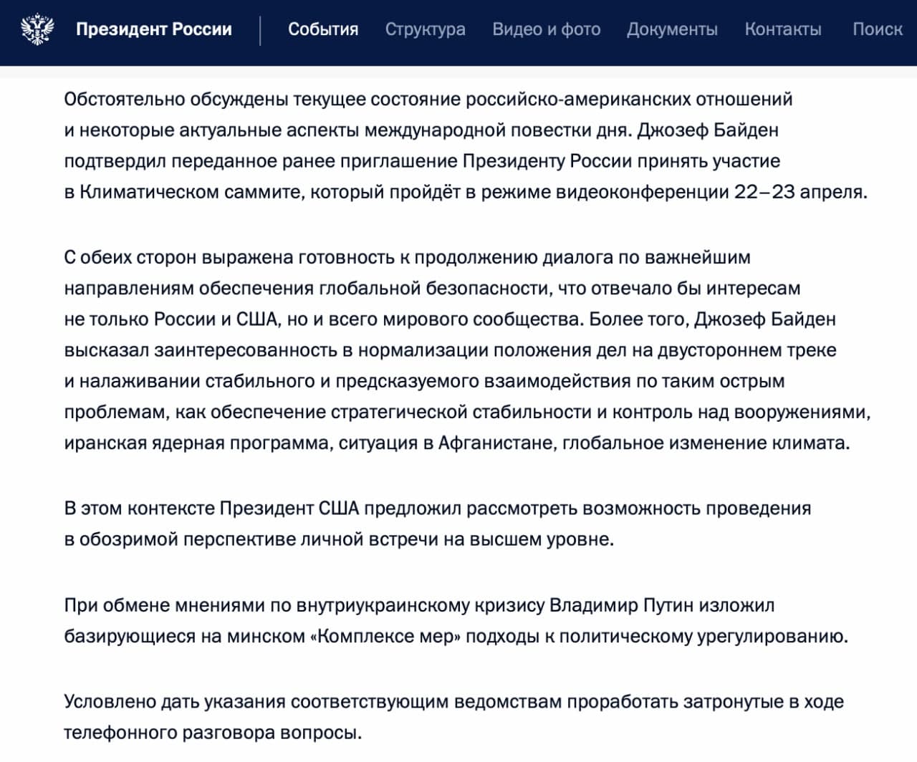The width and height of the screenshot is (917, 762).
Task: Open the Президент России home link
Action: coord(154,29)
